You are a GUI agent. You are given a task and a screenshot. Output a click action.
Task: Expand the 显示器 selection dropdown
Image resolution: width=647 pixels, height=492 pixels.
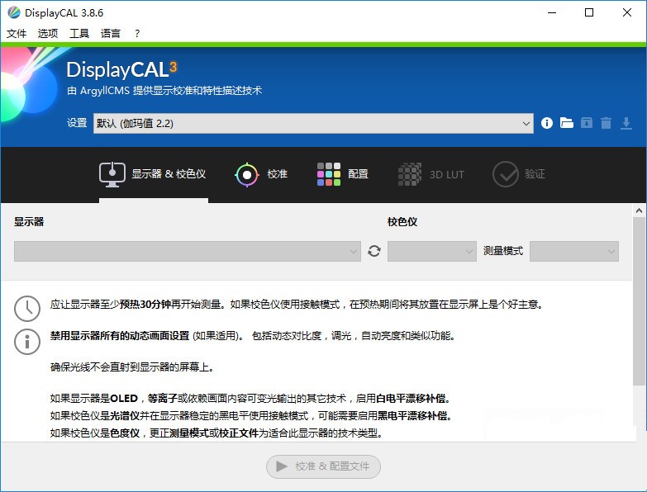tap(188, 251)
